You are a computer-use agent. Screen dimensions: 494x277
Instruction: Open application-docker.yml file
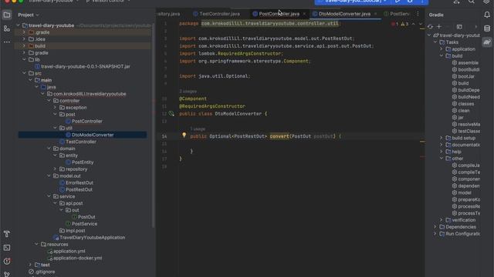[75, 259]
